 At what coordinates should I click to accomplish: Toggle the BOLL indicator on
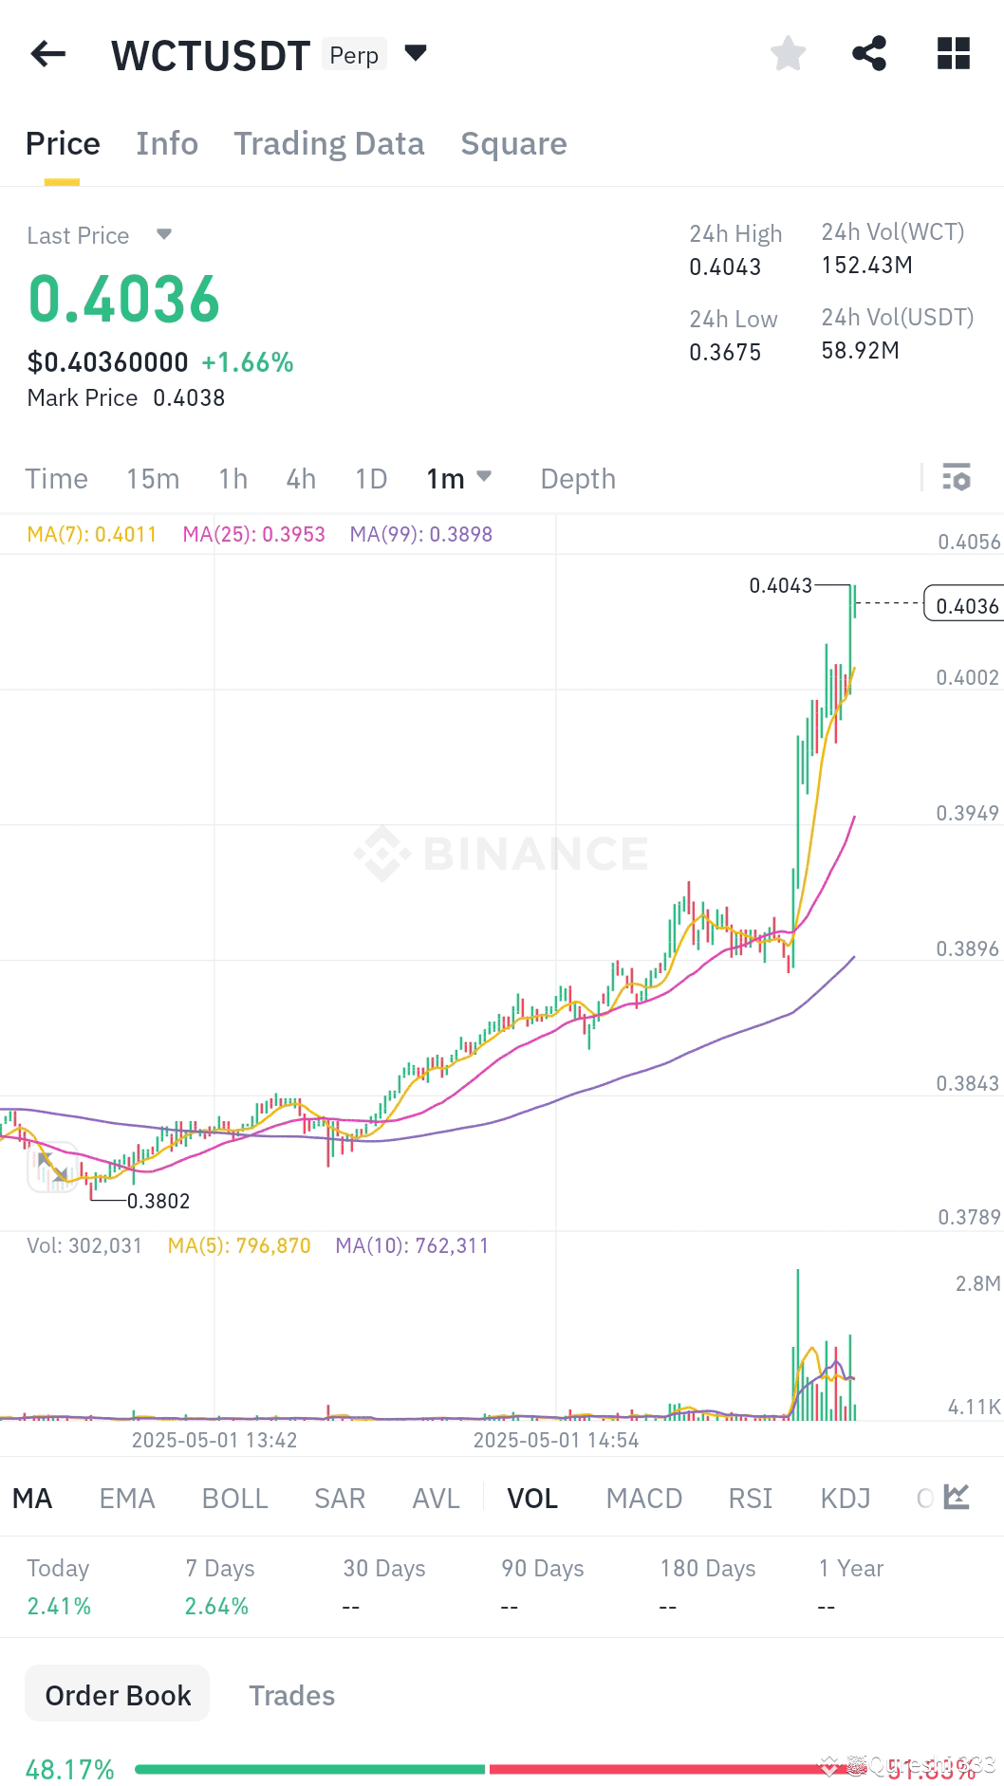[x=234, y=1498]
